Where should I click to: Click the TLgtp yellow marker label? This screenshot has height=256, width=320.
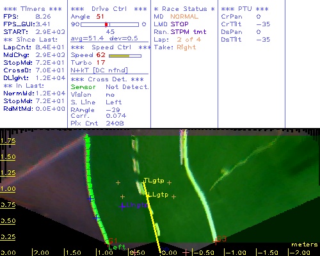(x=154, y=181)
